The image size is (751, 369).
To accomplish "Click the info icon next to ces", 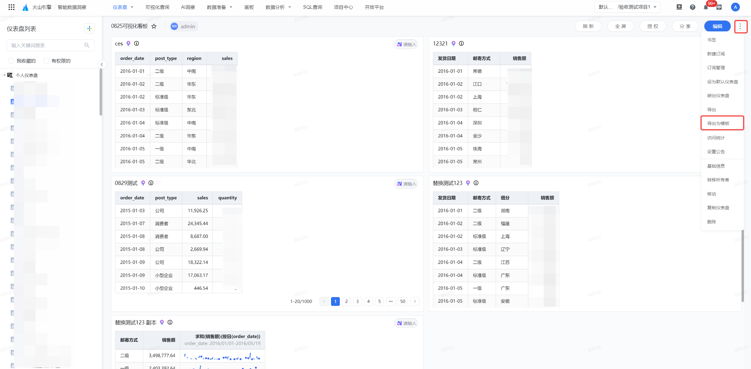I will click(x=137, y=43).
